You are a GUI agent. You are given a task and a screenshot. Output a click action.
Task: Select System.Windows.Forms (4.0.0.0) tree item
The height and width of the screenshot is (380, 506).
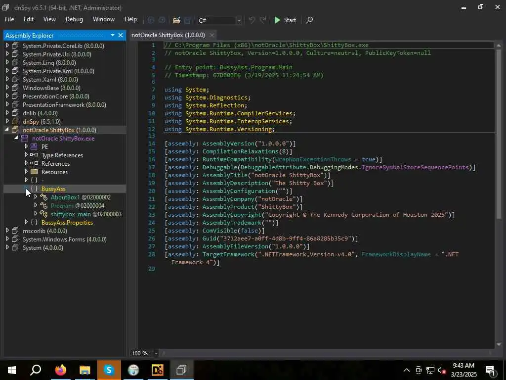[x=65, y=239]
